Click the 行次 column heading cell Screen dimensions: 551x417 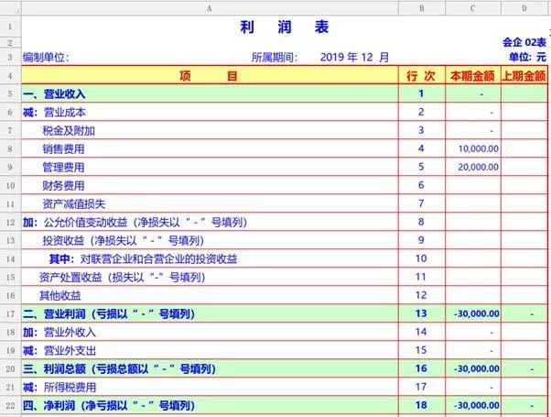[421, 75]
